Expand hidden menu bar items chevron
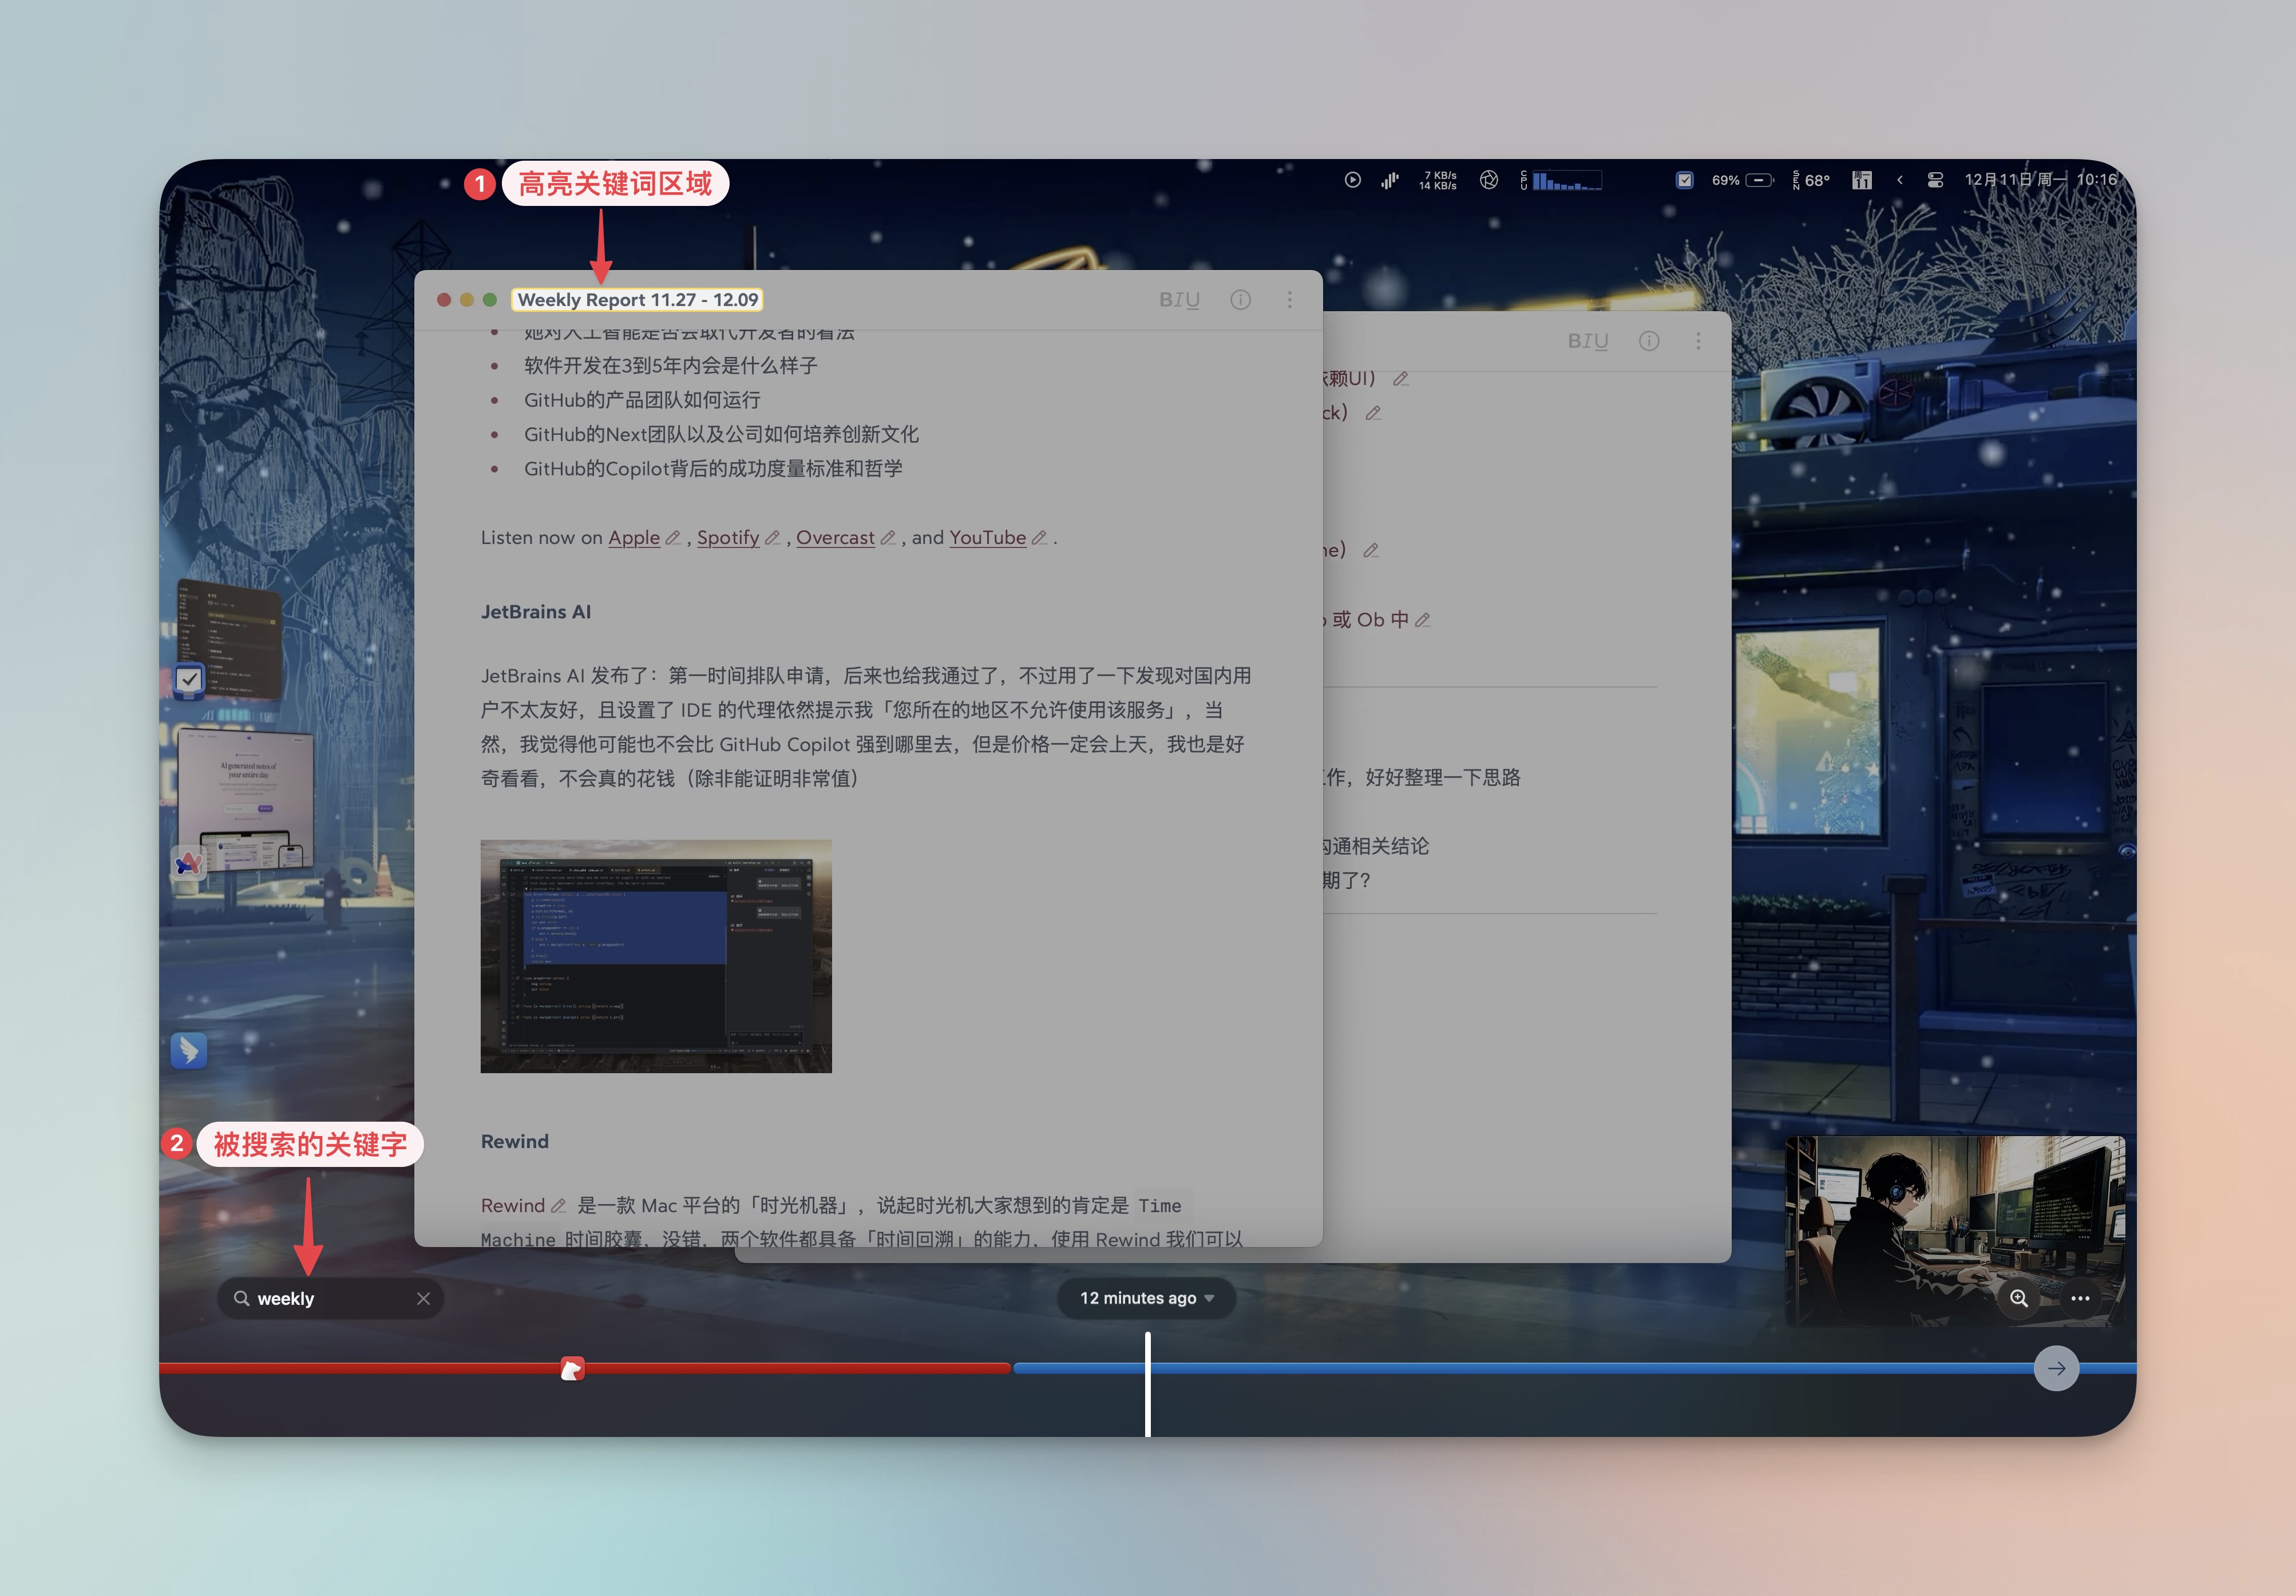2296x1596 pixels. coord(1900,180)
